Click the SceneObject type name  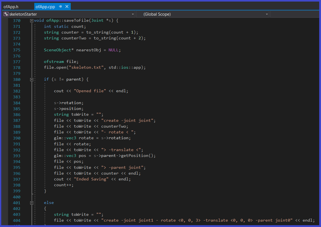[57, 50]
